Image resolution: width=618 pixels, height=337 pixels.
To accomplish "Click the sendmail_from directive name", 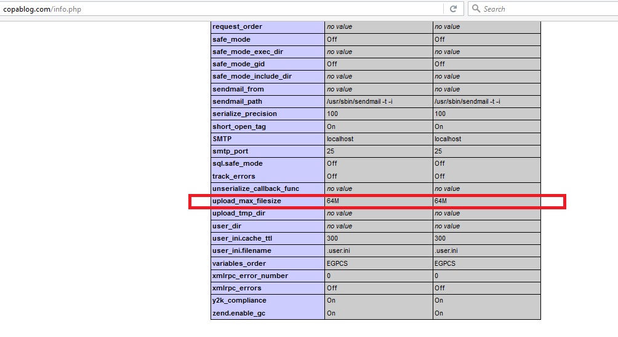I will click(x=238, y=89).
